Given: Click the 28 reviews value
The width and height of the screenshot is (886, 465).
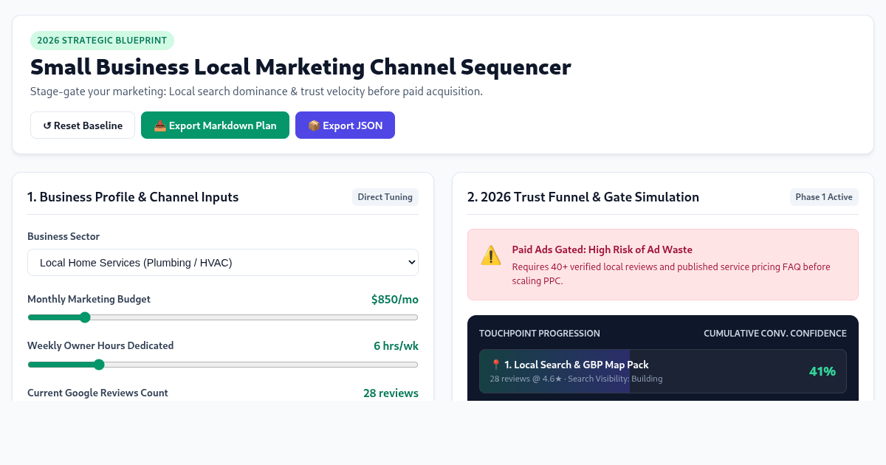Looking at the screenshot, I should coord(391,393).
